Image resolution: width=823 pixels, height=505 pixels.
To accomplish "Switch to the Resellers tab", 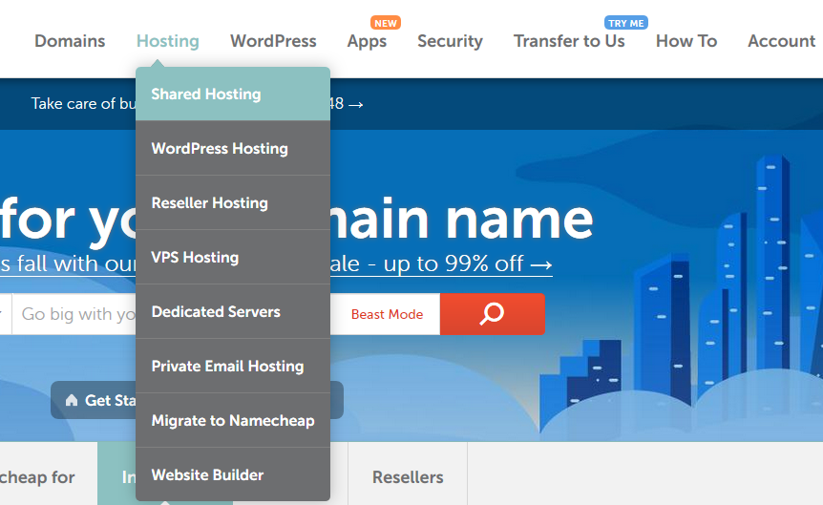I will [408, 477].
